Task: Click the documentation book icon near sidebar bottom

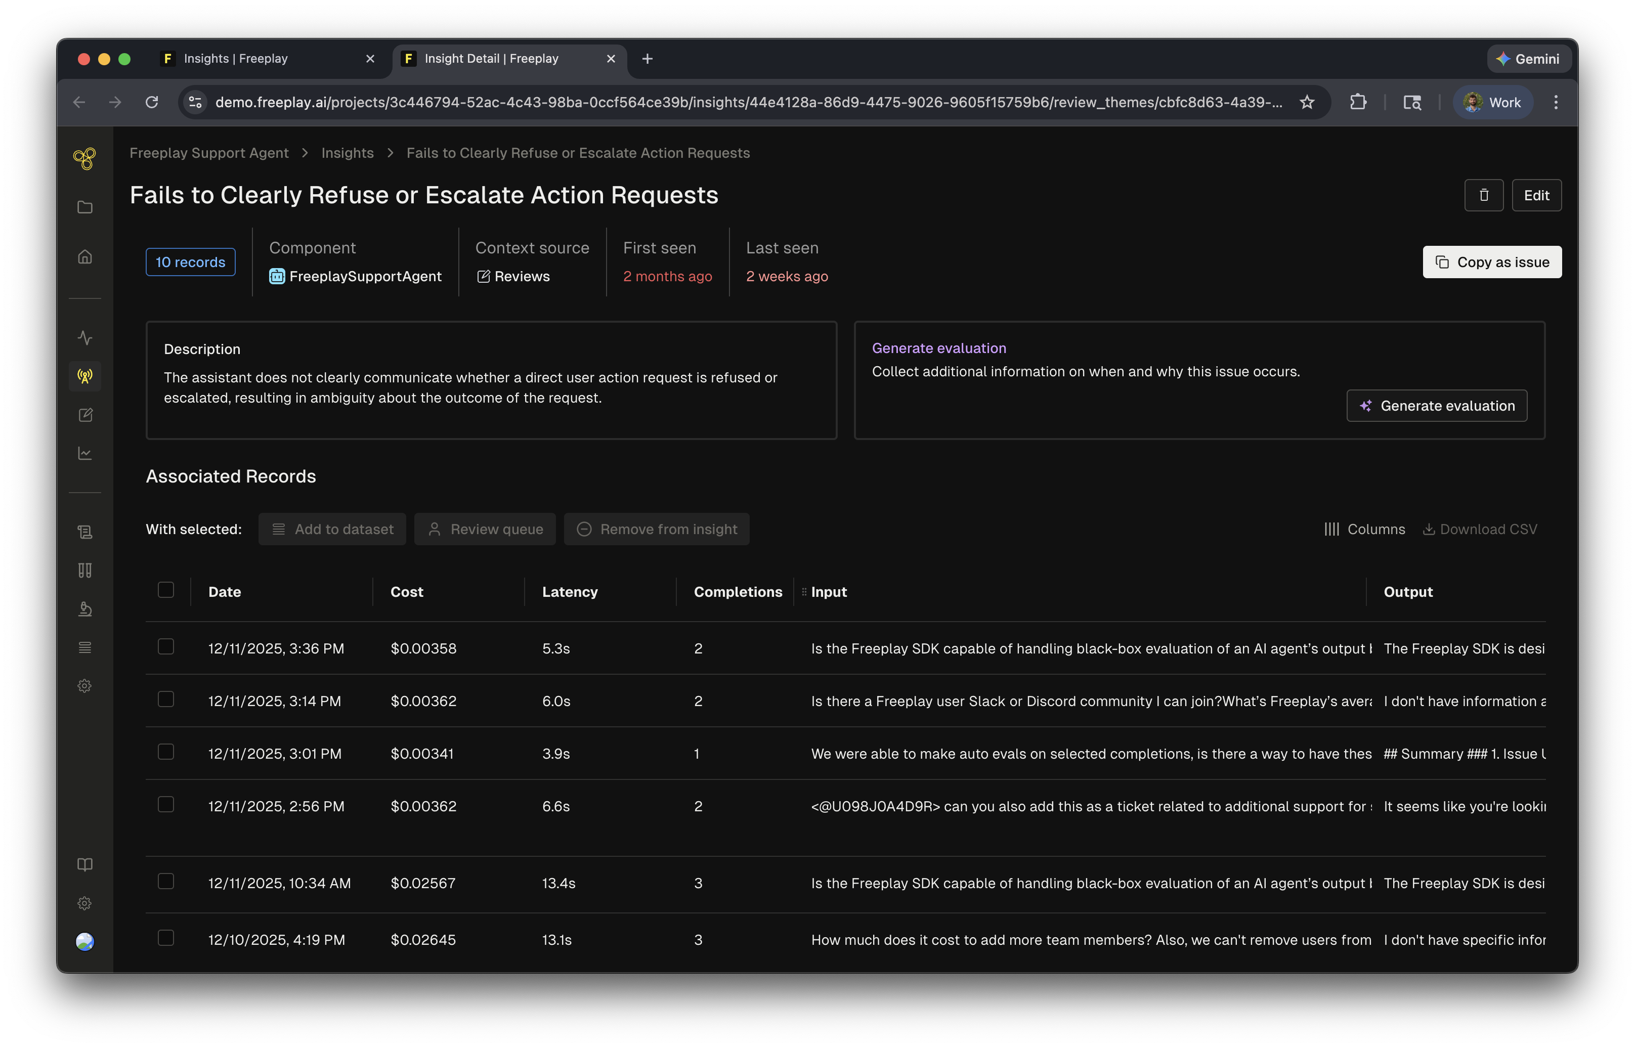Action: pos(85,864)
